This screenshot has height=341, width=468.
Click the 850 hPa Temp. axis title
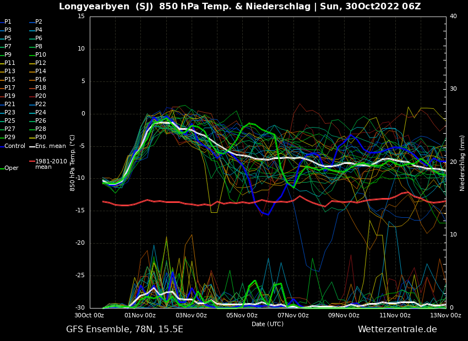[73, 162]
